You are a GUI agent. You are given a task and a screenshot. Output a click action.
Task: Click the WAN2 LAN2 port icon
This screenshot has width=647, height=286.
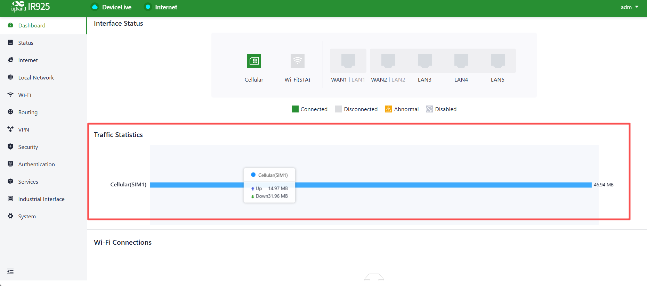click(x=388, y=60)
